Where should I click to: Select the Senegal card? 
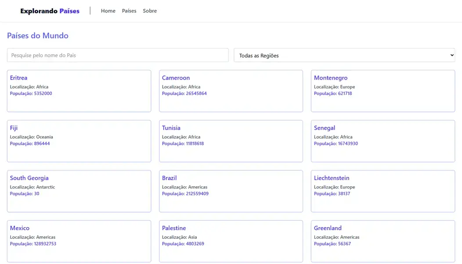(x=383, y=141)
